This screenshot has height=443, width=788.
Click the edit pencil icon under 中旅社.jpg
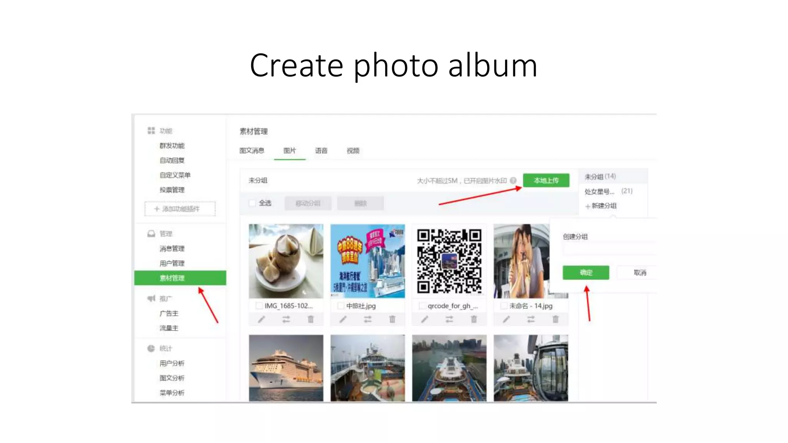point(343,320)
